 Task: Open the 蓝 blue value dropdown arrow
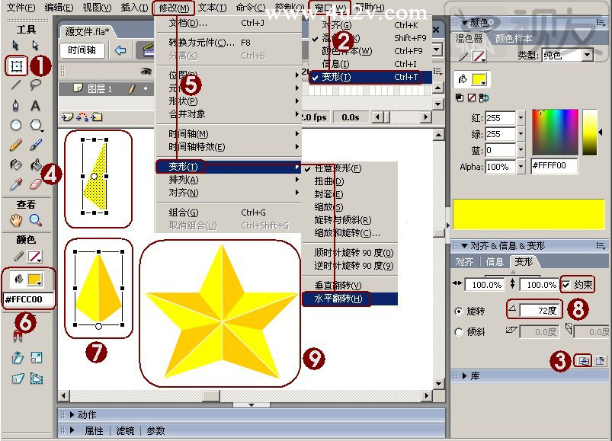coord(521,150)
